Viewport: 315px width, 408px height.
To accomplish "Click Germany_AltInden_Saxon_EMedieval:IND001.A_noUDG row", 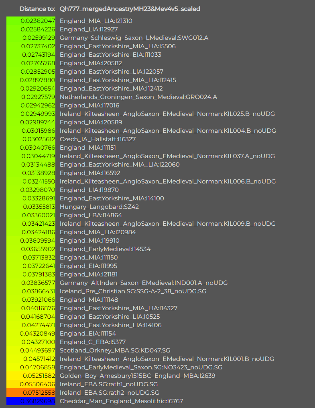I will 144,282.
